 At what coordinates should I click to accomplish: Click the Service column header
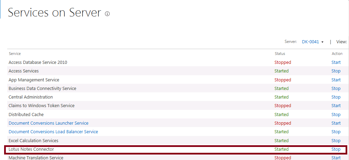coord(15,54)
